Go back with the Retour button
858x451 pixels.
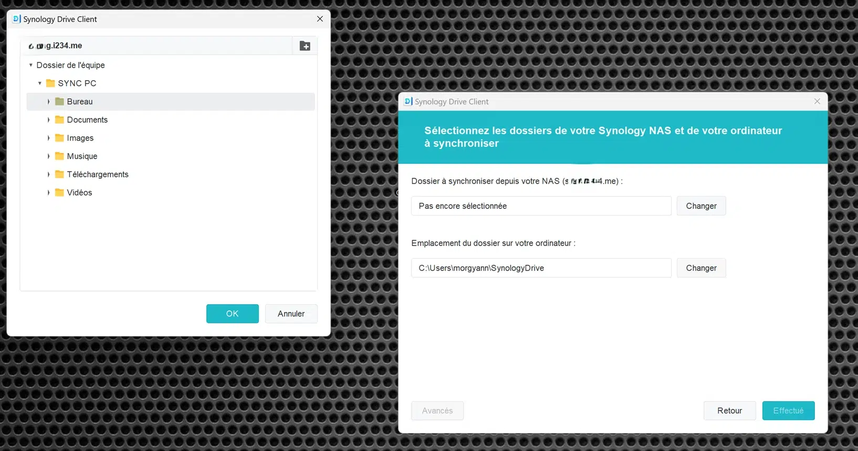[730, 411]
